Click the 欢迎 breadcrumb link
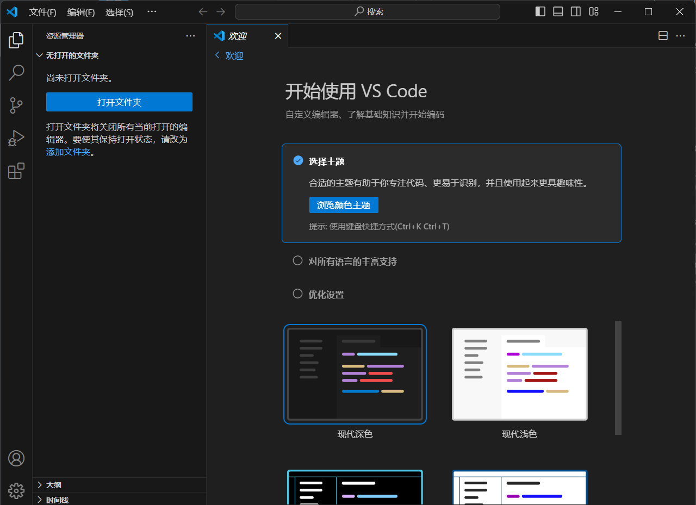 coord(234,55)
